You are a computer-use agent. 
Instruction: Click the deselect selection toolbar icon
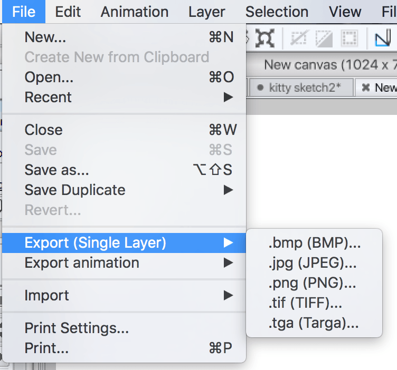(299, 38)
